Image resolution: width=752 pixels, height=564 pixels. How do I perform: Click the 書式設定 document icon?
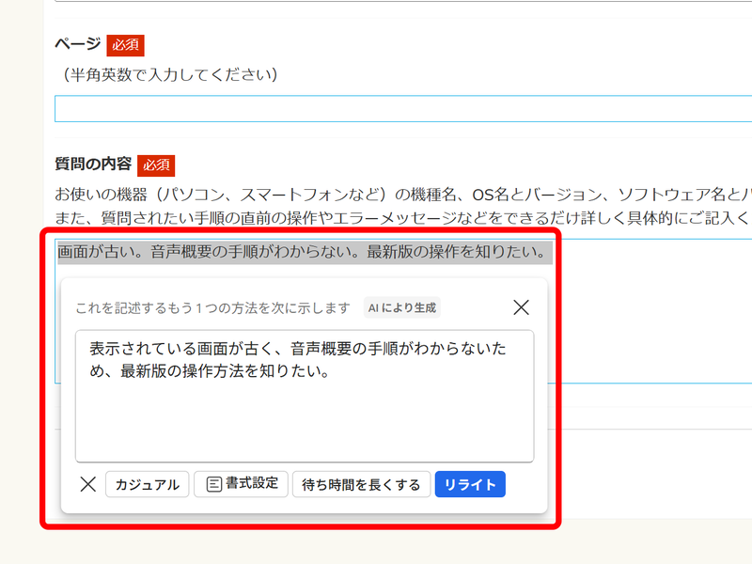point(212,484)
